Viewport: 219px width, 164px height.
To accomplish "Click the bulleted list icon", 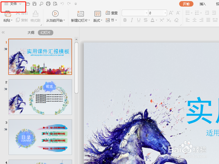I will [188, 13].
